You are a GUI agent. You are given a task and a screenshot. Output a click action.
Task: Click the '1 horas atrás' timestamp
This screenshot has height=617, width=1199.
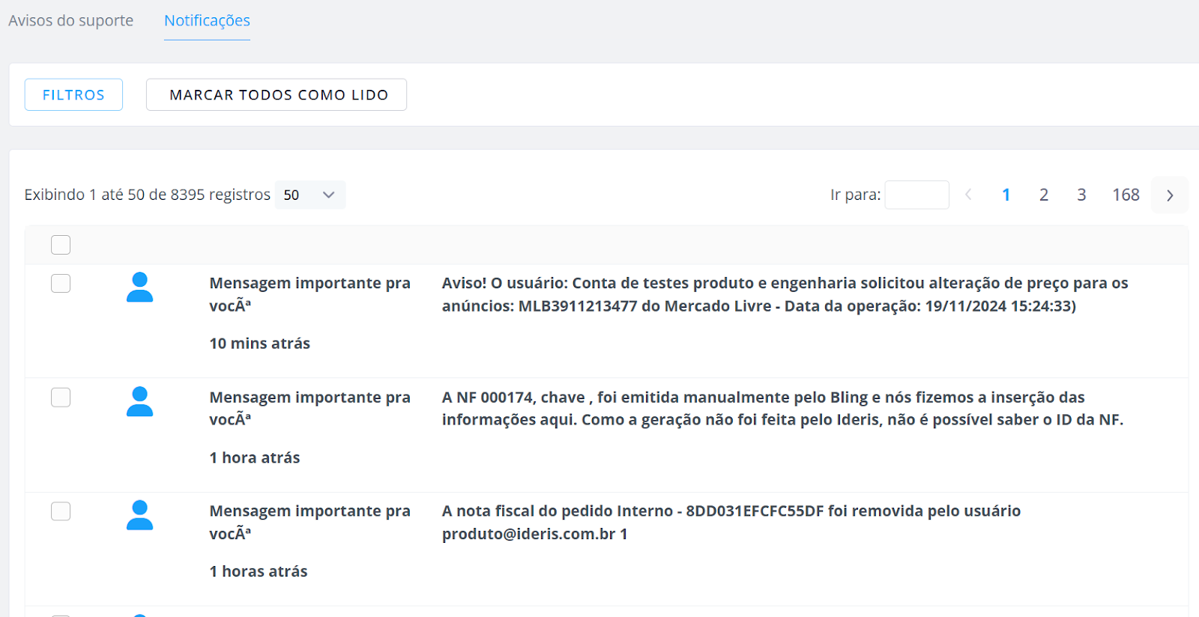259,571
